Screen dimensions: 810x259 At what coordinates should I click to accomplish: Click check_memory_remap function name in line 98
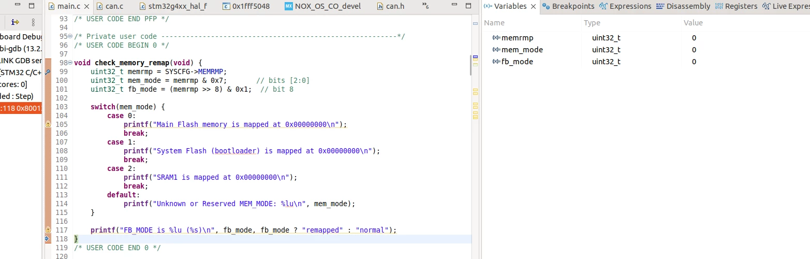click(x=132, y=63)
